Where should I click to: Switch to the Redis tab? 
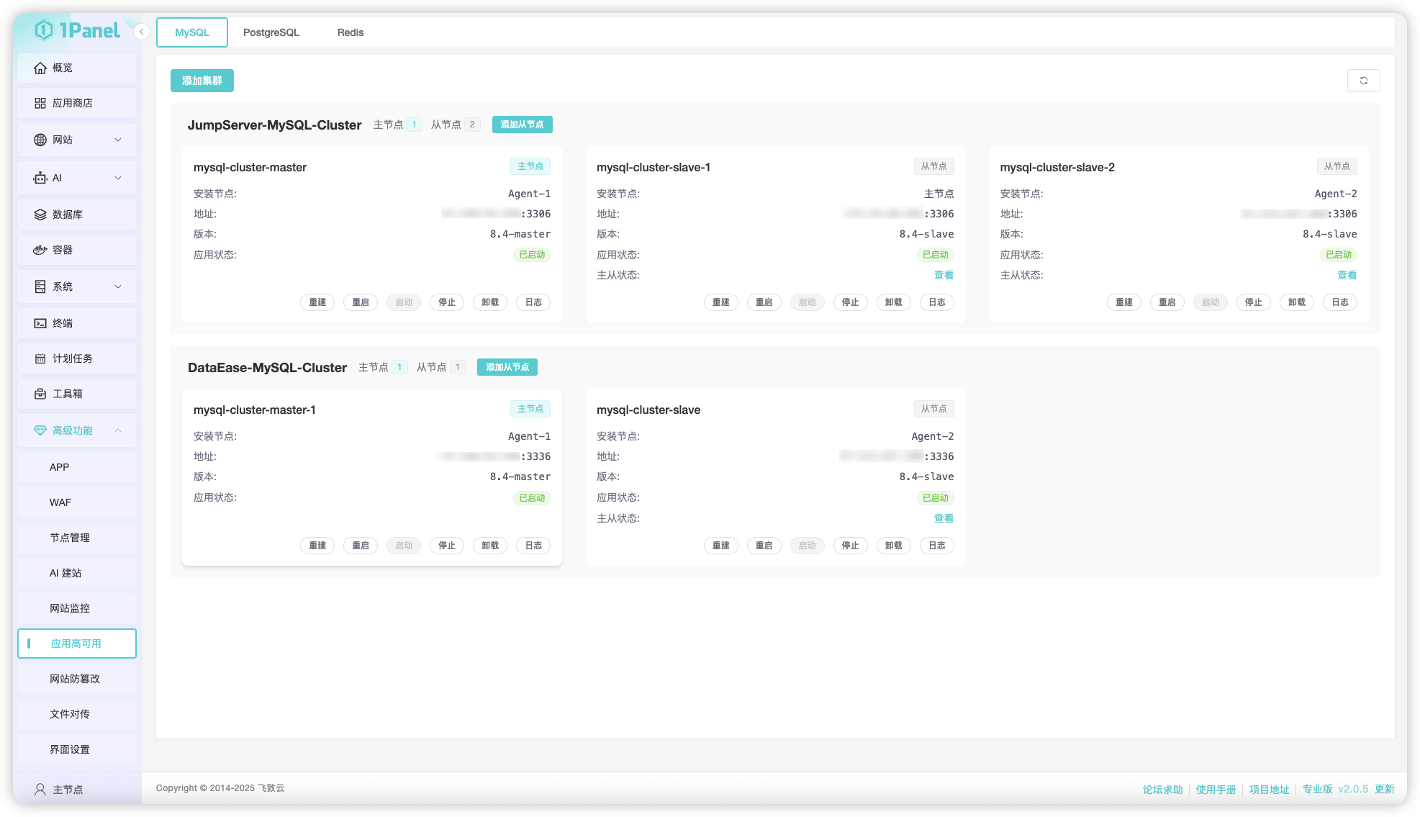pos(350,32)
